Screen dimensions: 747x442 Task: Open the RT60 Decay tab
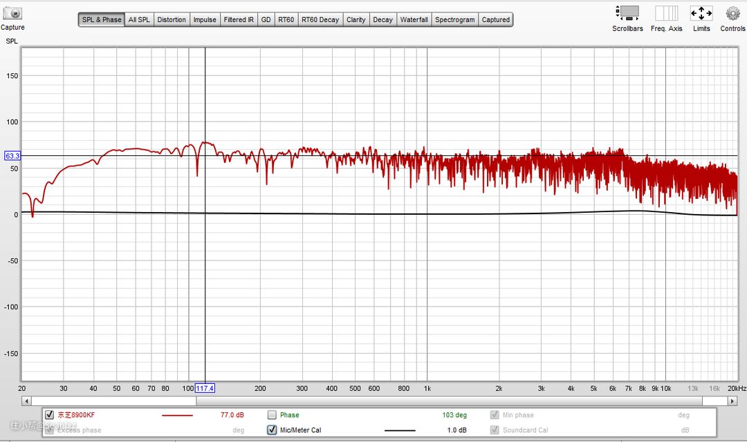tap(320, 20)
